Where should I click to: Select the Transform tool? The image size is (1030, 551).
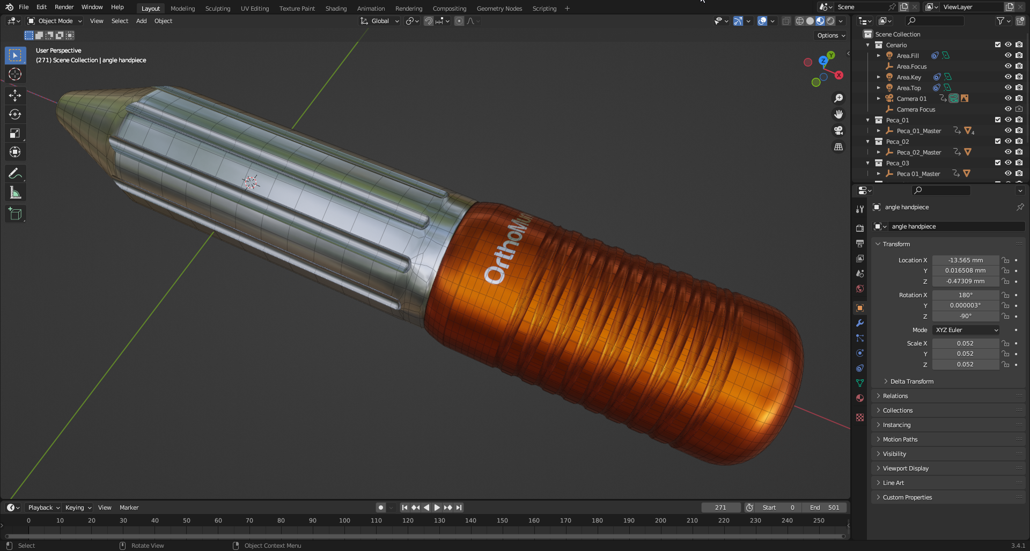(x=15, y=152)
